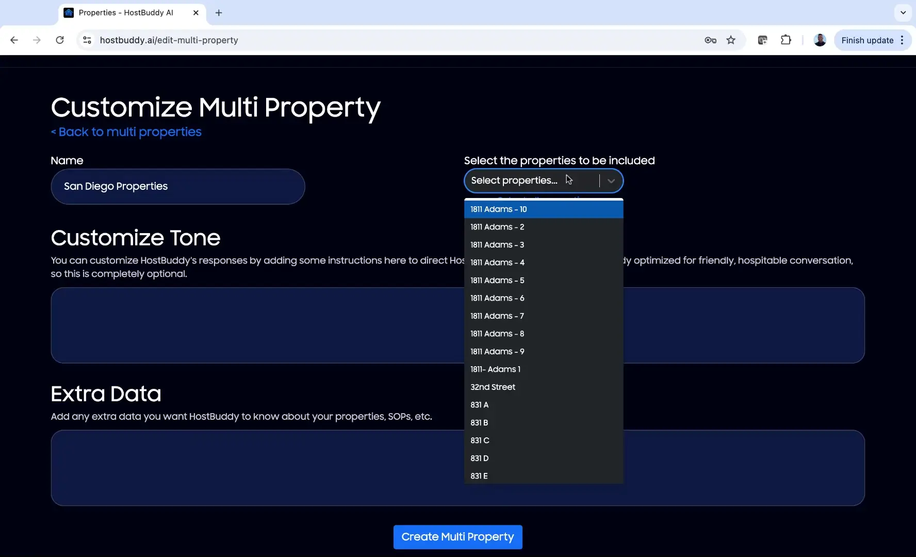
Task: Open the Chrome three-dot menu
Action: click(x=902, y=40)
